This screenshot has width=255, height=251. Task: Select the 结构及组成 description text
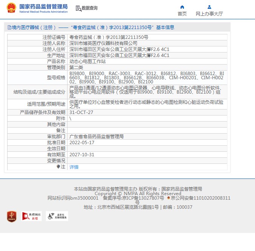pos(146,92)
